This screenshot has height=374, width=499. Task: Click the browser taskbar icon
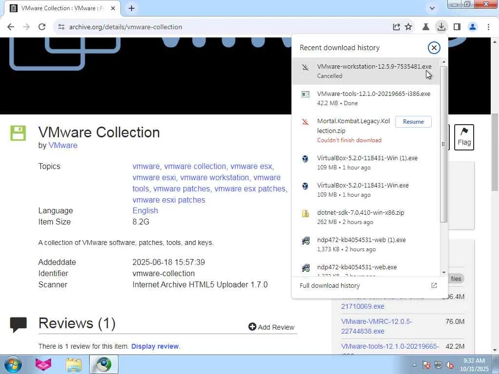tap(104, 364)
